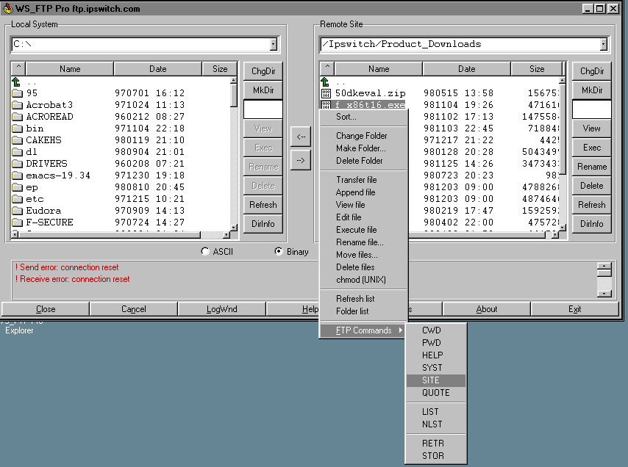Screen dimensions: 628x467
Task: Click the folder icon beside ep
Action: tap(17, 187)
